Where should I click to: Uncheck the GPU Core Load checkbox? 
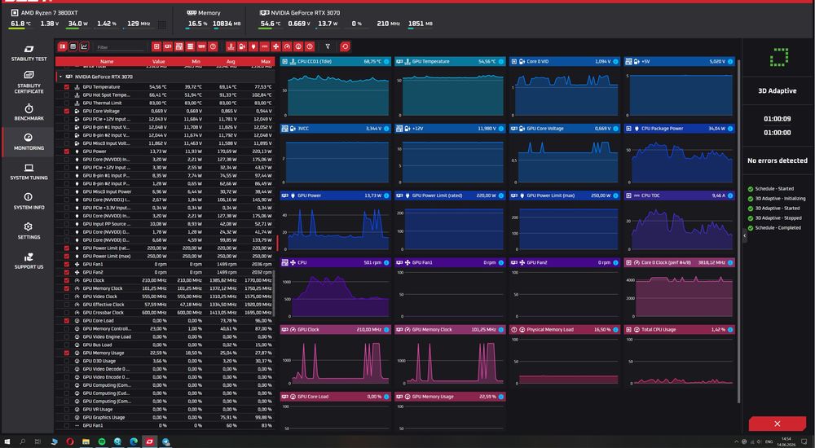pyautogui.click(x=67, y=321)
